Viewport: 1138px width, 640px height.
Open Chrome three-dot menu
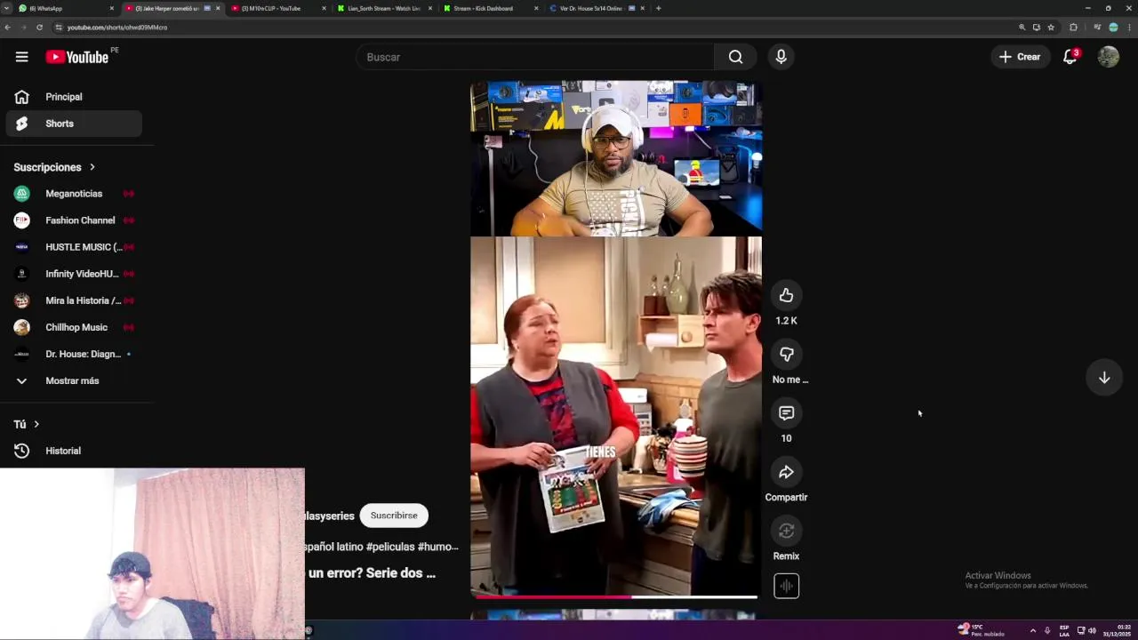(1129, 28)
